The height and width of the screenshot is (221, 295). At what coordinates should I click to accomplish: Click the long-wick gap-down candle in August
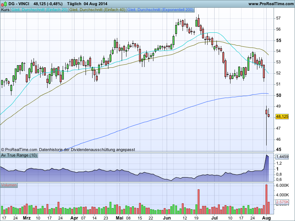pyautogui.click(x=266, y=126)
